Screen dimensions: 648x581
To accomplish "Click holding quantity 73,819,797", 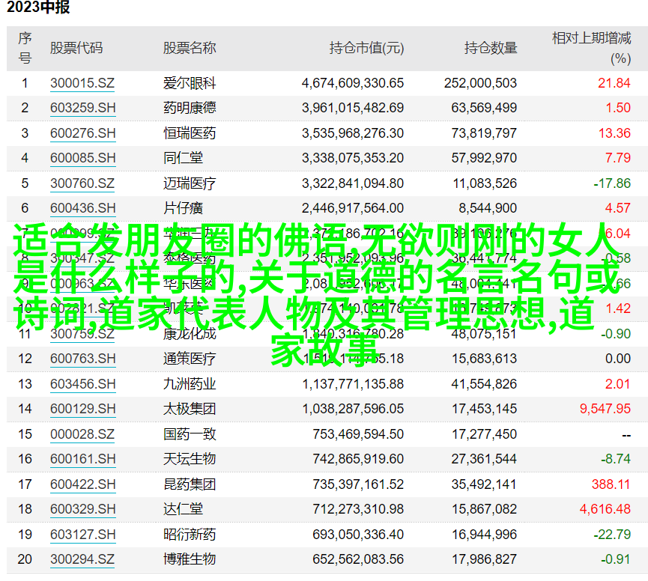I will pos(484,133).
